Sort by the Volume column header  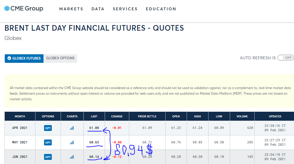pyautogui.click(x=242, y=116)
